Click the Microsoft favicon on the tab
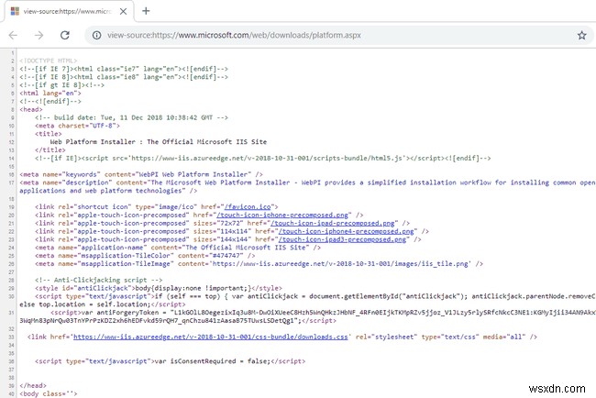596x398 pixels. click(x=15, y=11)
